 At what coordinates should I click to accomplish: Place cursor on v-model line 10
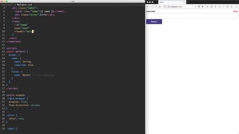pos(25,31)
